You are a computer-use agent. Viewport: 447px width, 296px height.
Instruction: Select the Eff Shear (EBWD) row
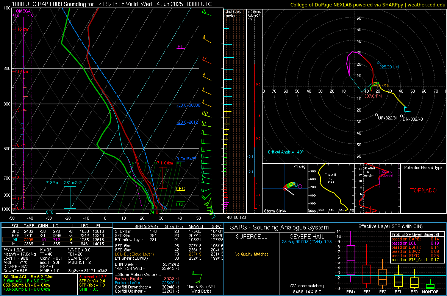[x=168, y=259]
